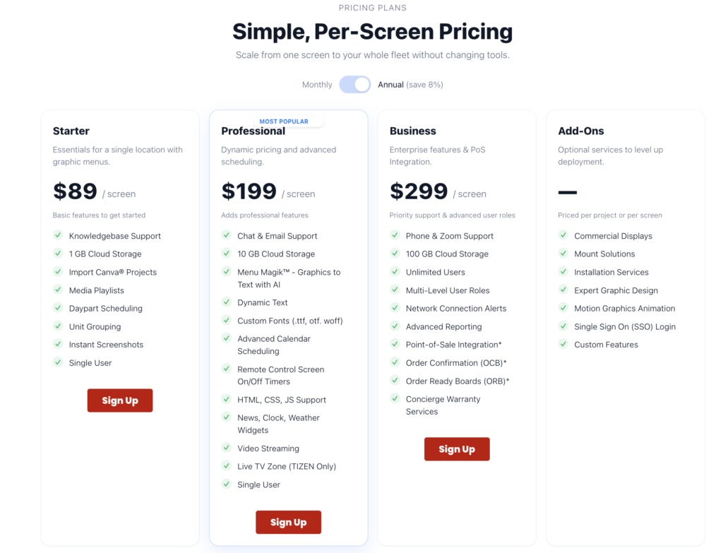Select the checkmark beside Chat & Email Support

(227, 236)
